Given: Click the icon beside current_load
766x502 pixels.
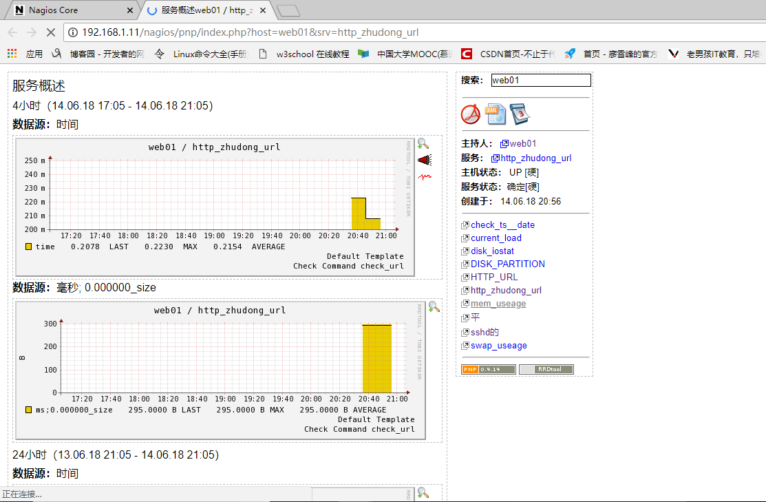Looking at the screenshot, I should click(465, 238).
